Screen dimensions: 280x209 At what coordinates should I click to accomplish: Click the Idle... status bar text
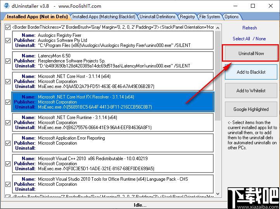click(x=140, y=205)
